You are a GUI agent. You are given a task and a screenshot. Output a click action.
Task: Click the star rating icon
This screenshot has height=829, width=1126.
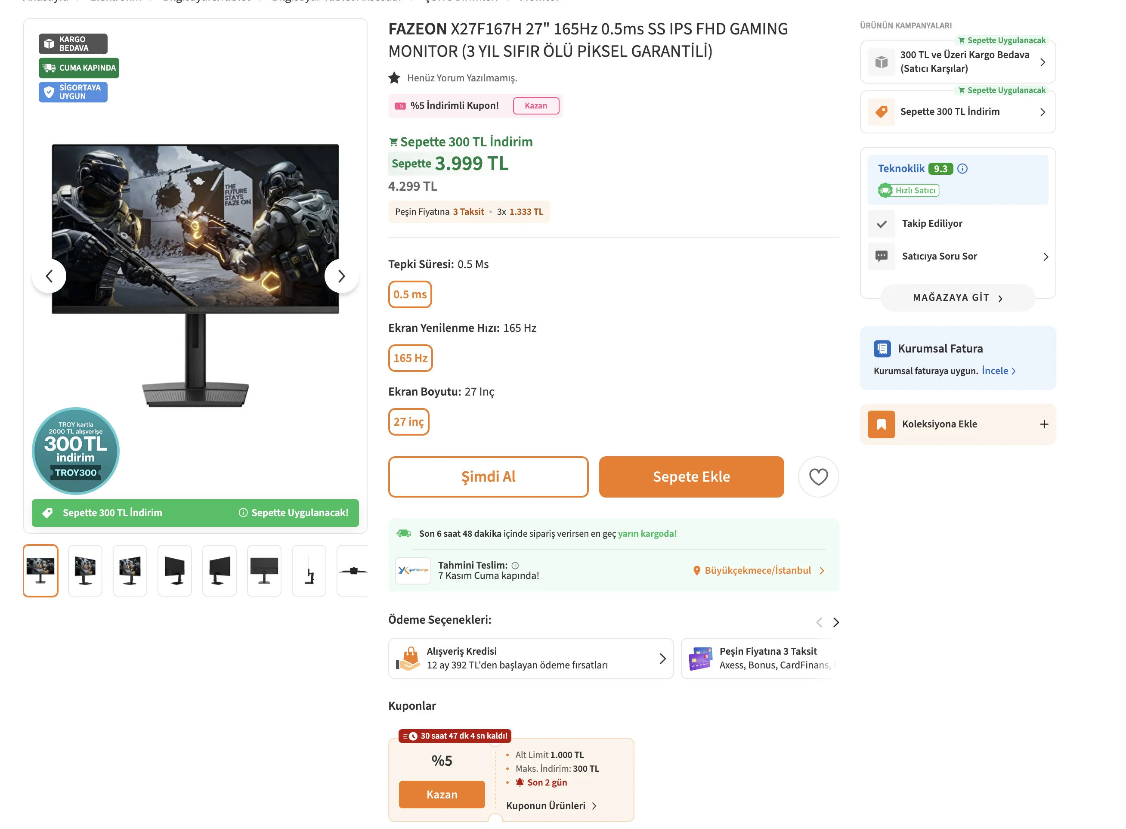(394, 78)
